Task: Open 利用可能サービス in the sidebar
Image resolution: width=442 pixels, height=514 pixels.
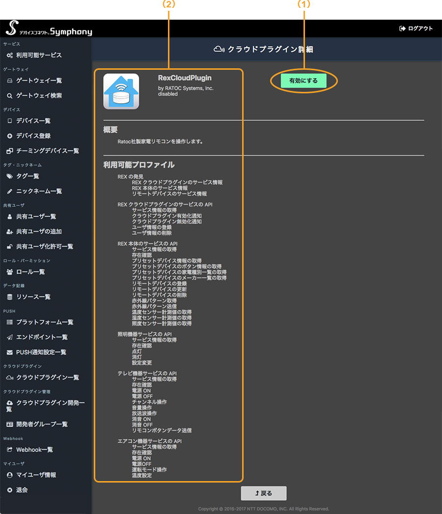Action: (39, 56)
